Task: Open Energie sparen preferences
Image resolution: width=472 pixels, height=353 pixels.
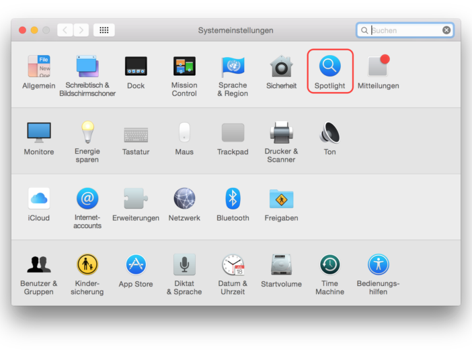Action: coord(87,142)
